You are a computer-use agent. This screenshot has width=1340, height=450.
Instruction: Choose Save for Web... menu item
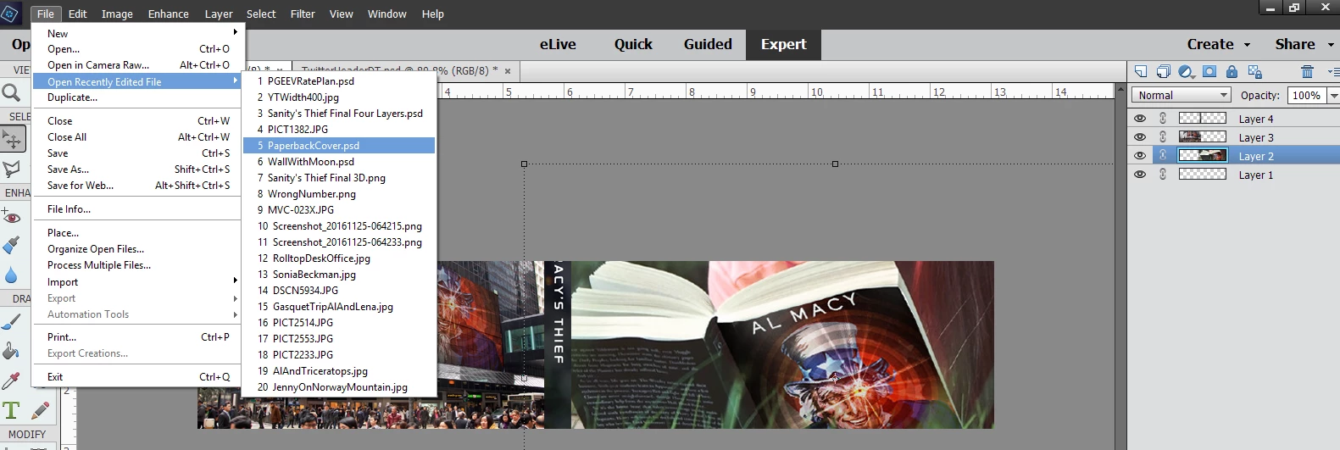click(139, 186)
